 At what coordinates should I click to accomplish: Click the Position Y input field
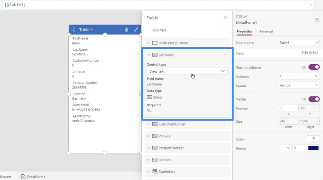click(x=310, y=108)
